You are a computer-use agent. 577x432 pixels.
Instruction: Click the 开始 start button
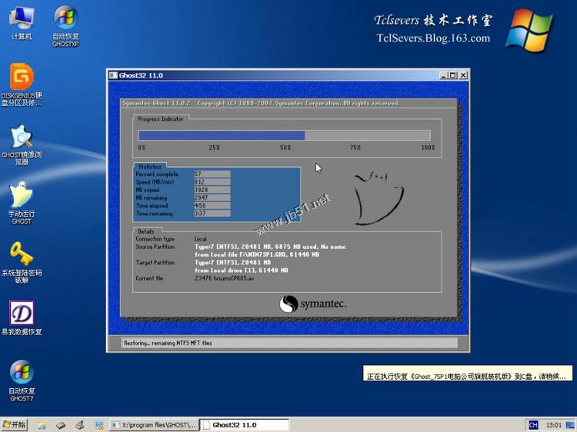pos(14,425)
